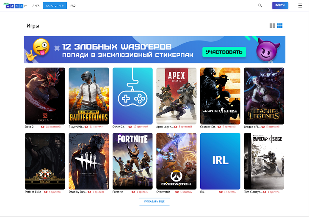Click eye viewers icon under PlayerUnk...
The image size is (309, 217).
tap(86, 127)
